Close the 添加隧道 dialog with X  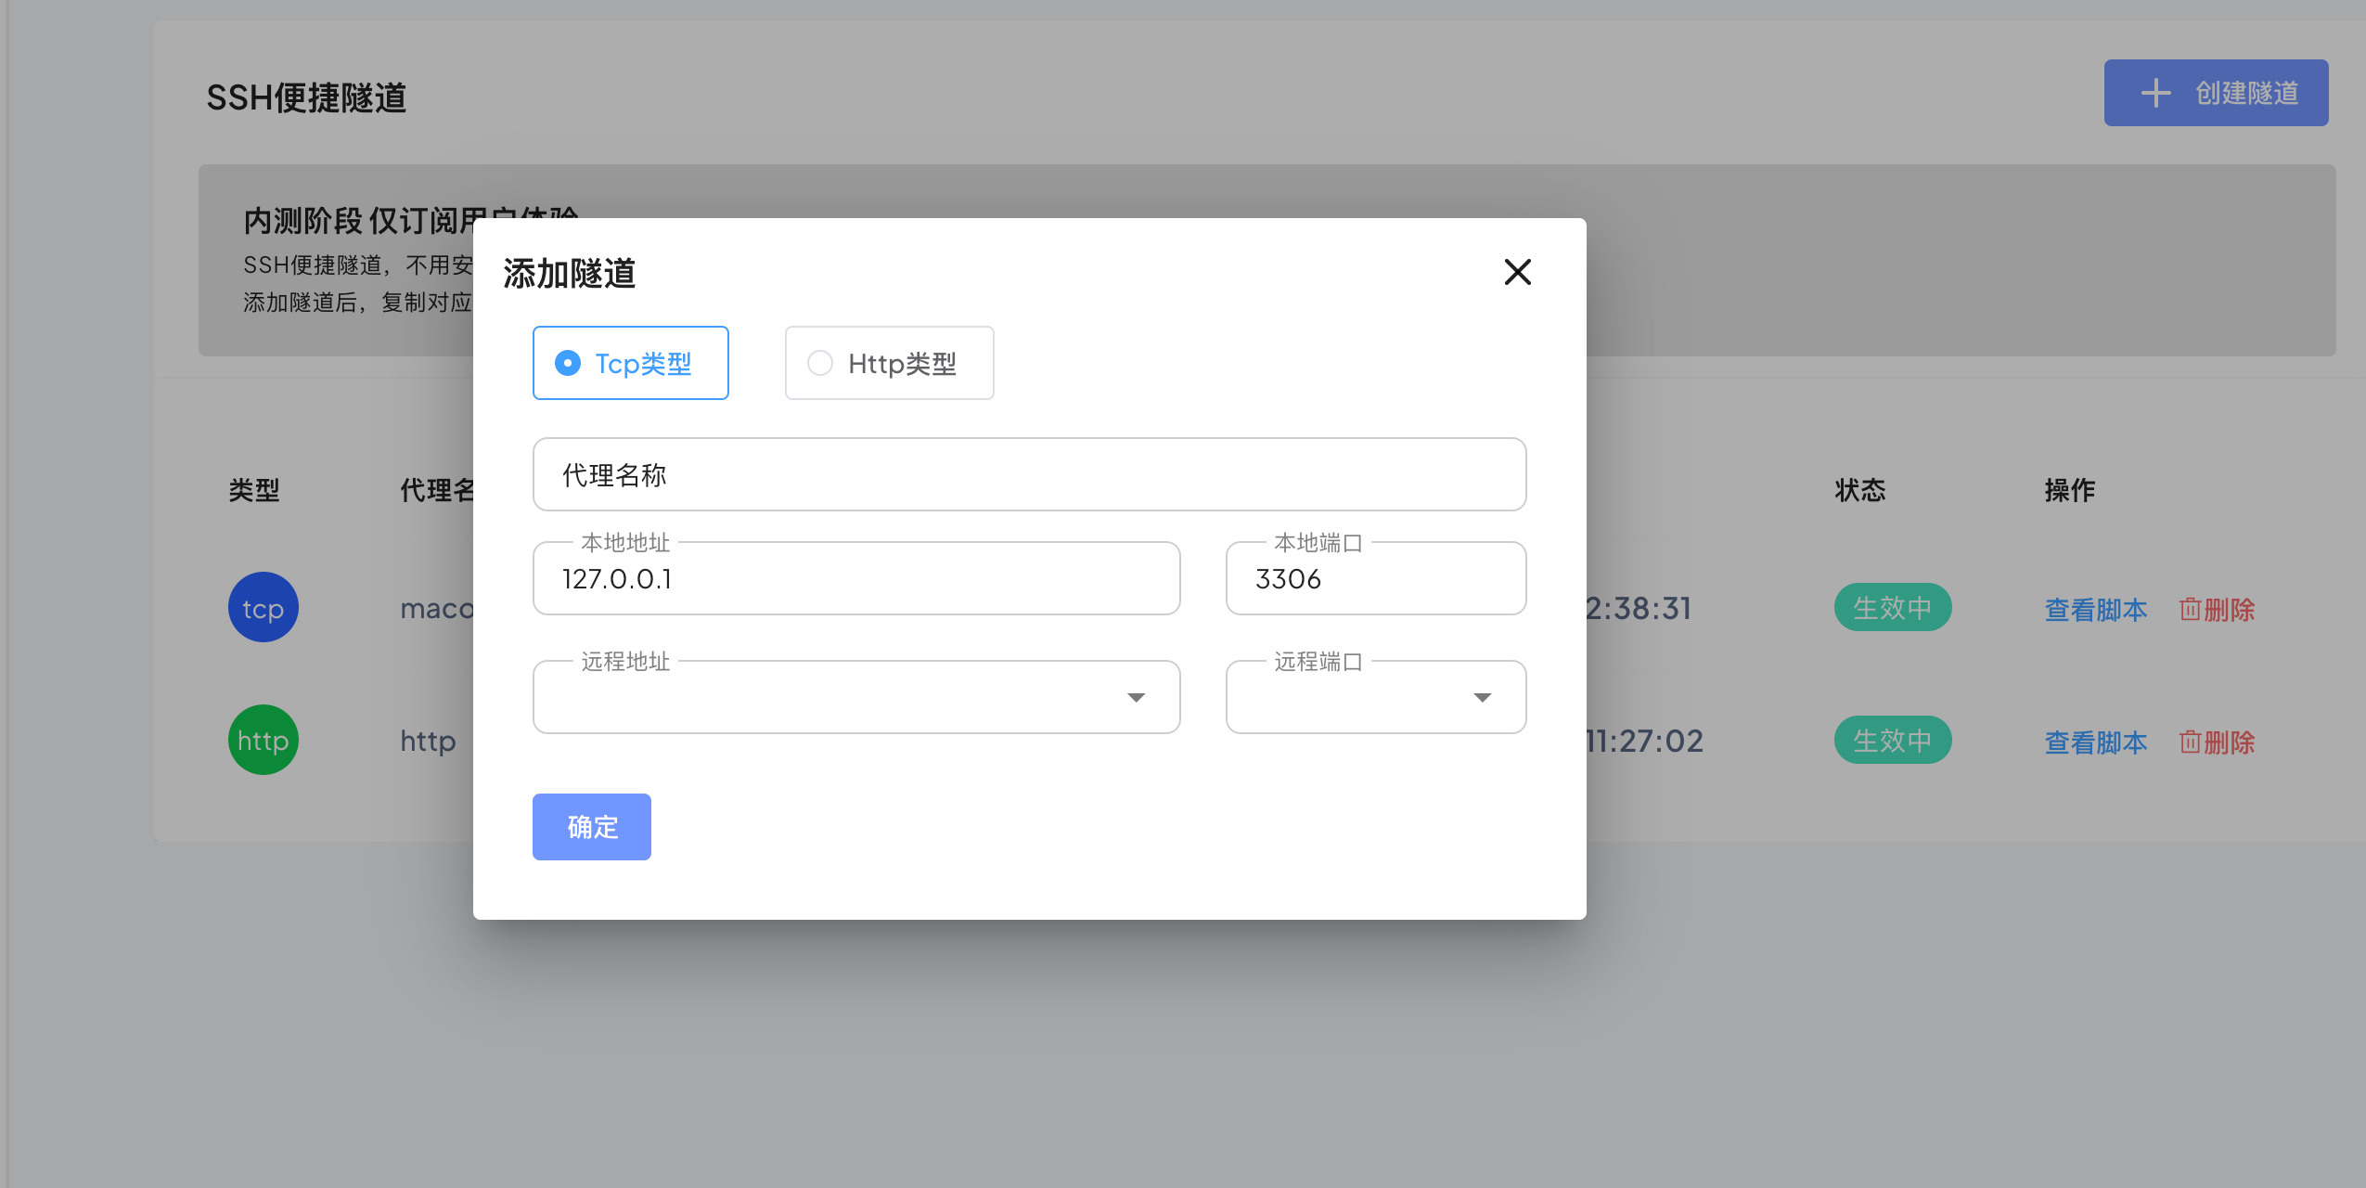point(1517,272)
